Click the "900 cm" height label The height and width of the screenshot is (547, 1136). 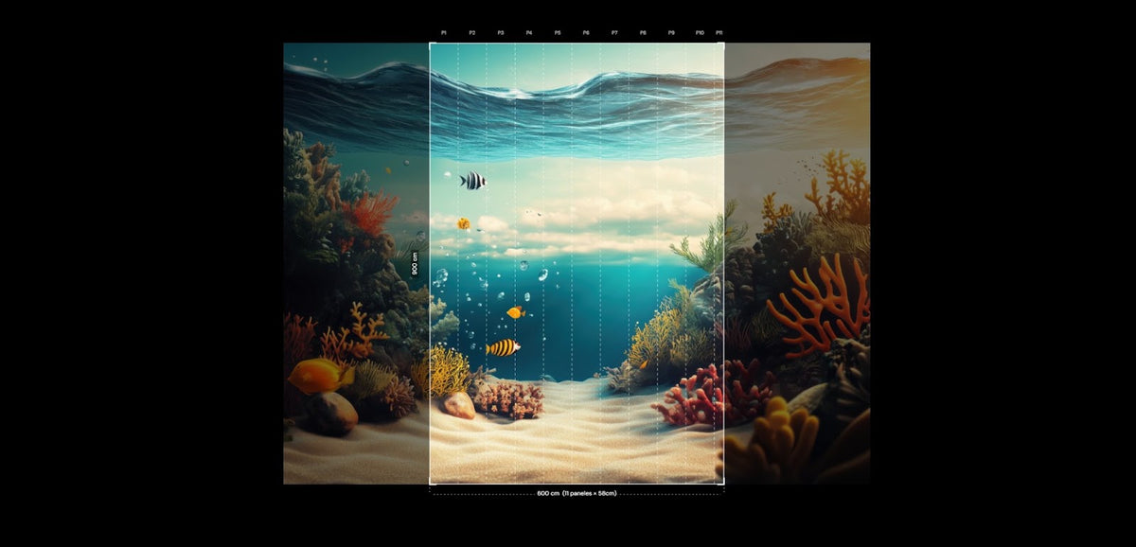click(x=415, y=264)
